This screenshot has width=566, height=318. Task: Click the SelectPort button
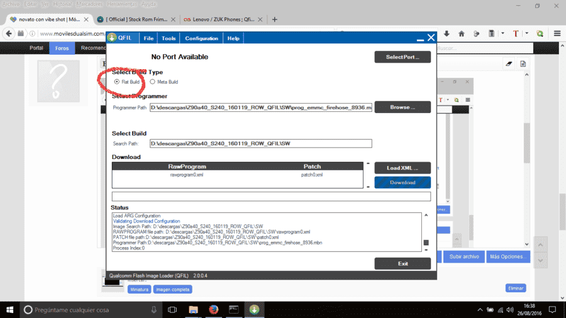[402, 57]
